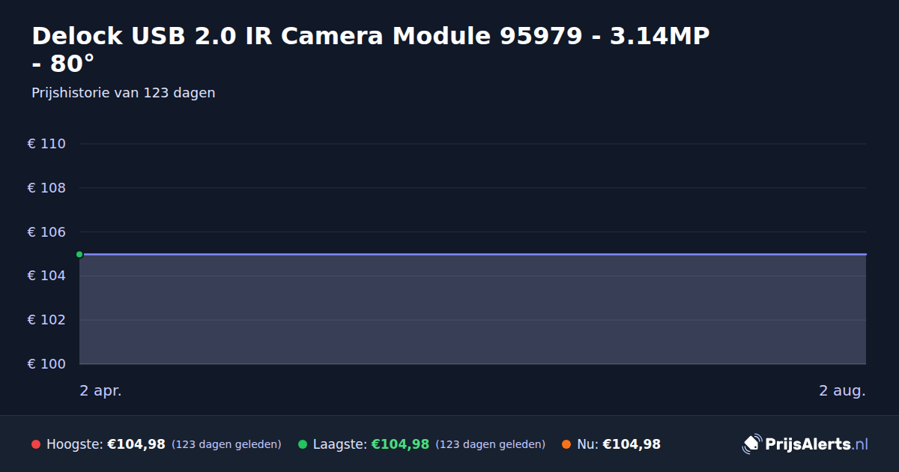
Task: Click the Delock USB 2.0 IR Camera title
Action: (371, 49)
